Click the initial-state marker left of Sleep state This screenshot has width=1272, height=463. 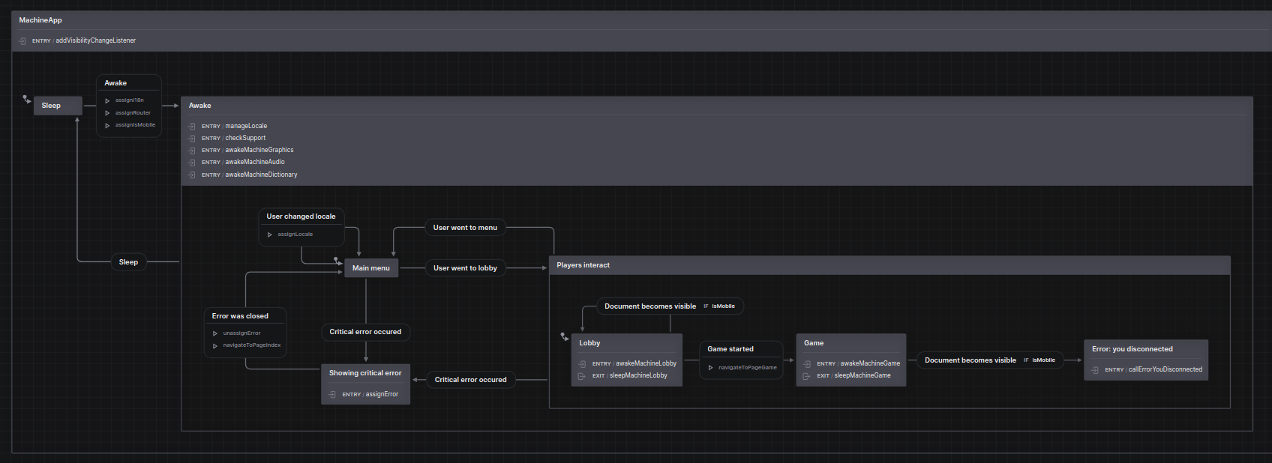(x=27, y=99)
